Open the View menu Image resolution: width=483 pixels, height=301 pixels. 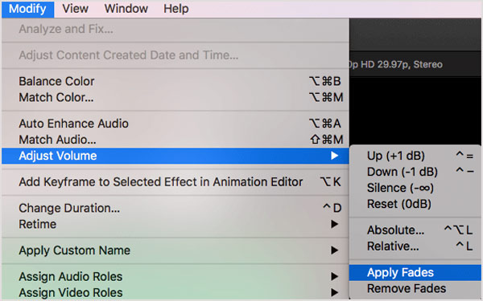click(76, 9)
